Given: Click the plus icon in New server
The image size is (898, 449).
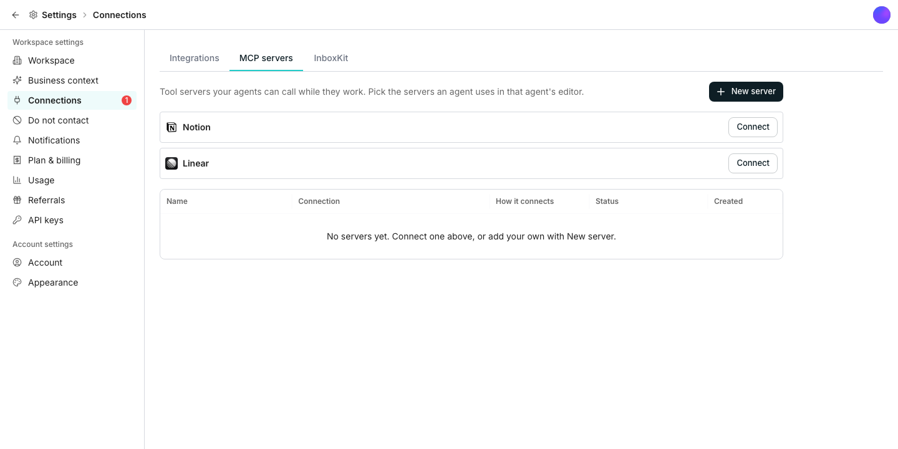Looking at the screenshot, I should point(721,92).
